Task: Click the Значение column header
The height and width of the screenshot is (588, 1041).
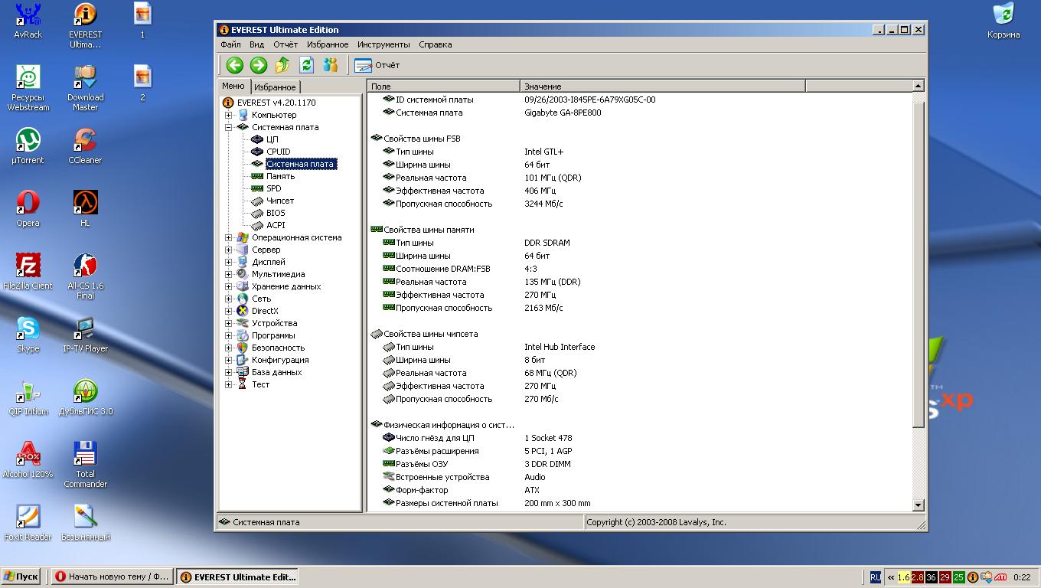Action: 663,87
